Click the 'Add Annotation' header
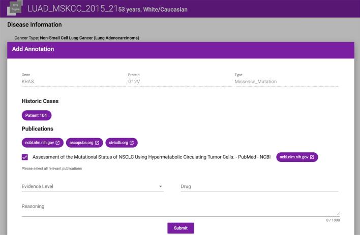Image resolution: width=360 pixels, height=235 pixels. pos(33,49)
